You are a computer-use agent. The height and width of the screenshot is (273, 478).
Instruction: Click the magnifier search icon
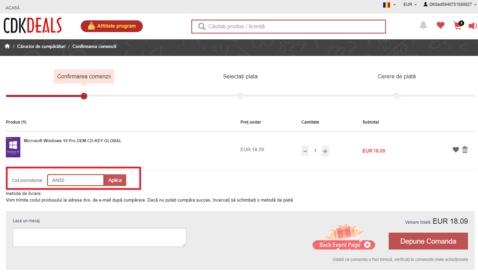(202, 27)
